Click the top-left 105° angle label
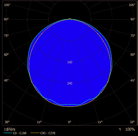Image resolution: width=138 pixels, height=136 pixels. 7,5
